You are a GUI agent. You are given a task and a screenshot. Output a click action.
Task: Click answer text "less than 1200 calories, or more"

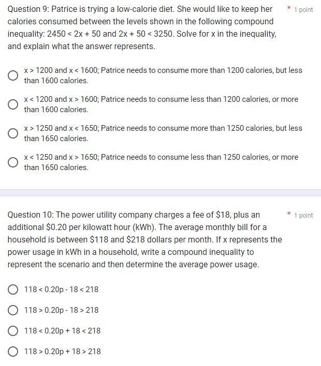point(242,99)
